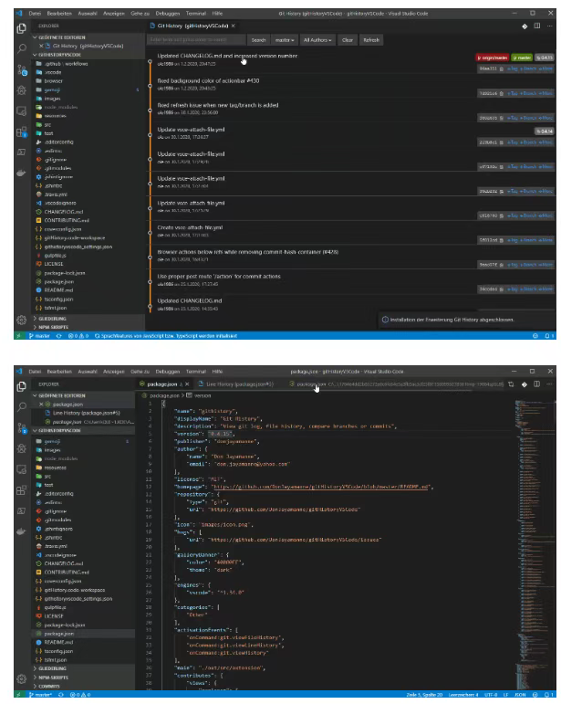561x704 pixels.
Task: Open Docker view in top window activity bar
Action: 21,173
